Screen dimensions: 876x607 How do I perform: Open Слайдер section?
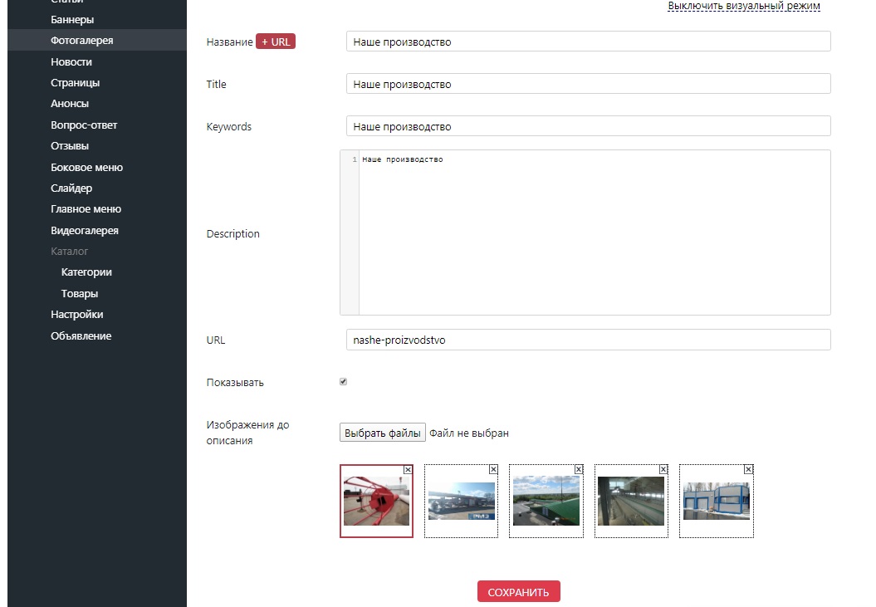pyautogui.click(x=71, y=188)
